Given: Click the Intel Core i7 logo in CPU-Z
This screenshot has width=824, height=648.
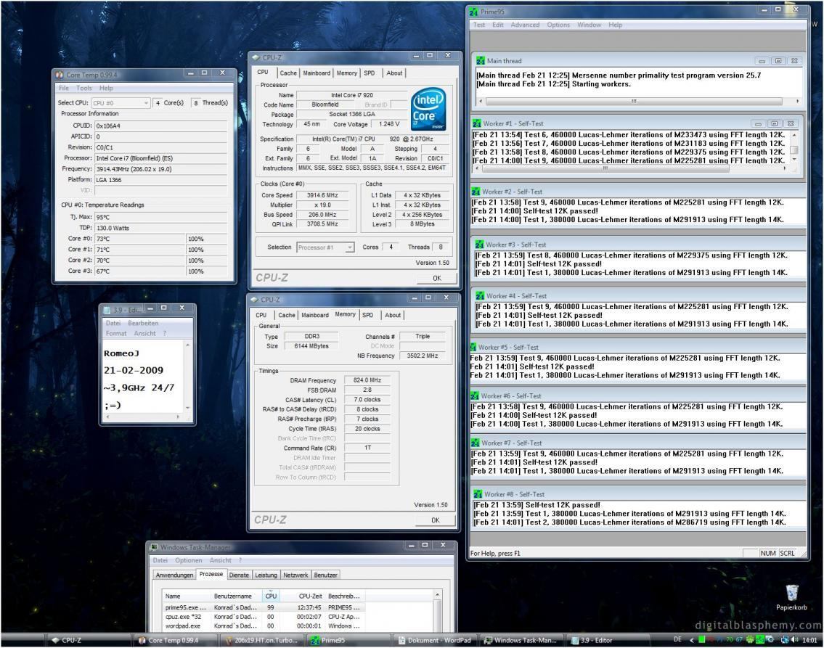Looking at the screenshot, I should pyautogui.click(x=429, y=110).
